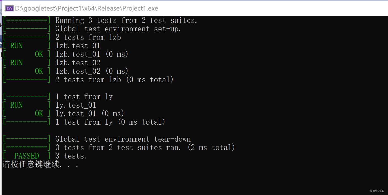Click the OK result 'lzb.test_02 (0 ms)'

coord(92,71)
